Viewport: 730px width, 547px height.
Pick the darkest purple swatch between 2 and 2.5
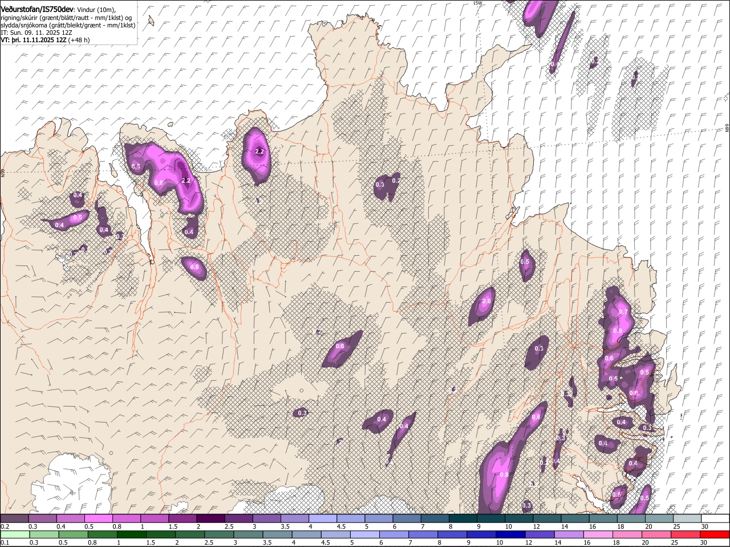tap(210, 518)
